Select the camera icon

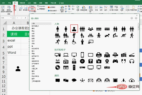[99, 61]
